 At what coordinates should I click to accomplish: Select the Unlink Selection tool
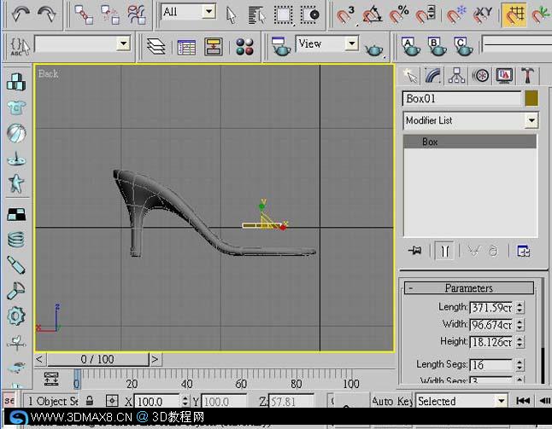(110, 14)
